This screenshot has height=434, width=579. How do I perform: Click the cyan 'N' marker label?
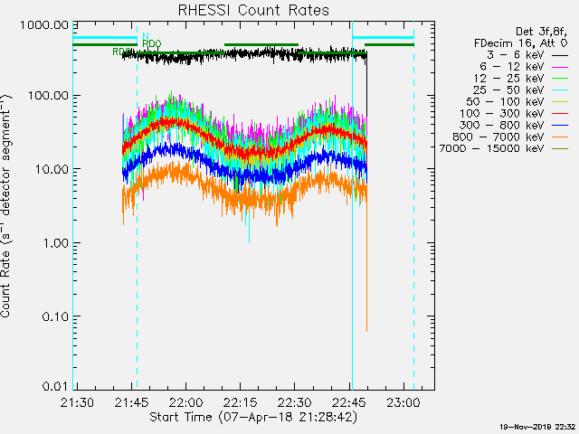point(146,36)
